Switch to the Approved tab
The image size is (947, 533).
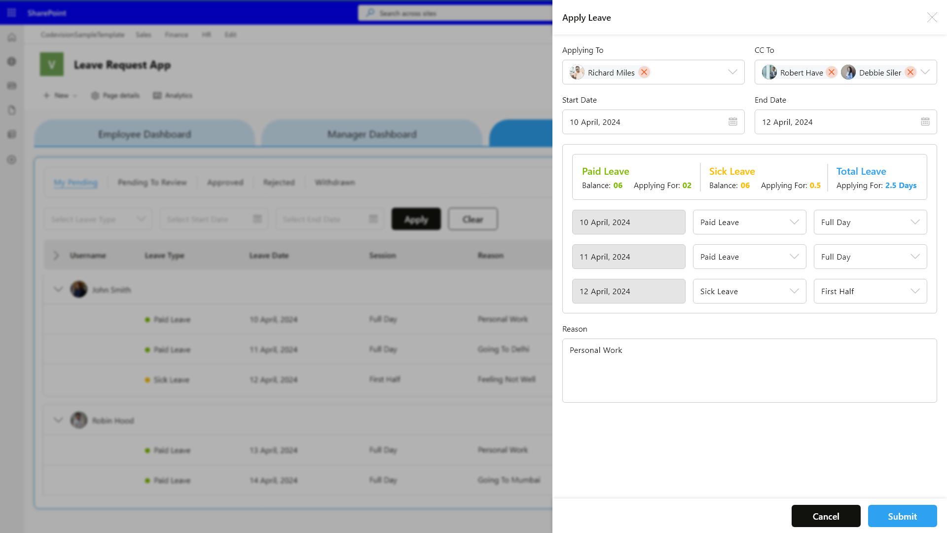(225, 182)
